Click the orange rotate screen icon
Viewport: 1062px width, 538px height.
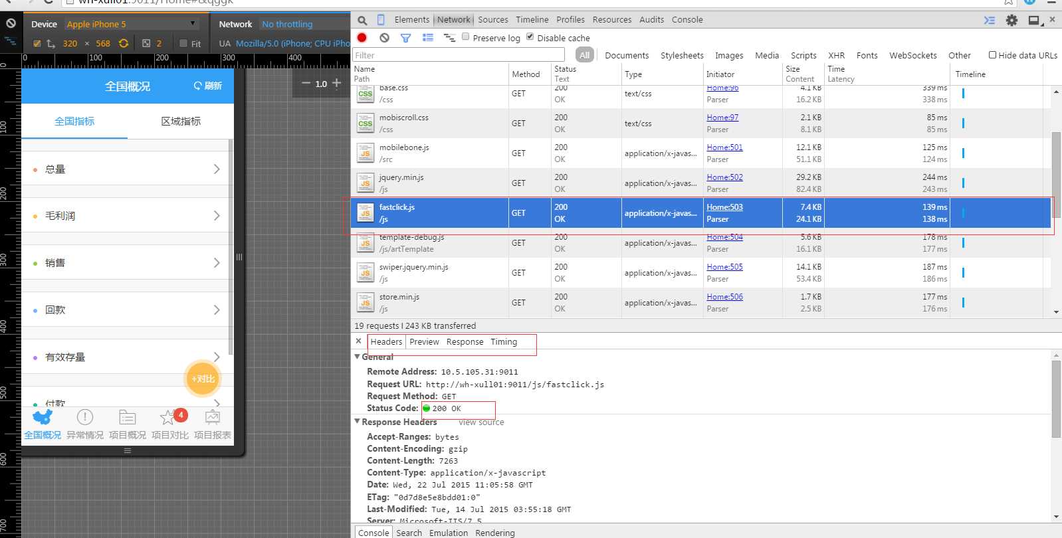pyautogui.click(x=124, y=43)
